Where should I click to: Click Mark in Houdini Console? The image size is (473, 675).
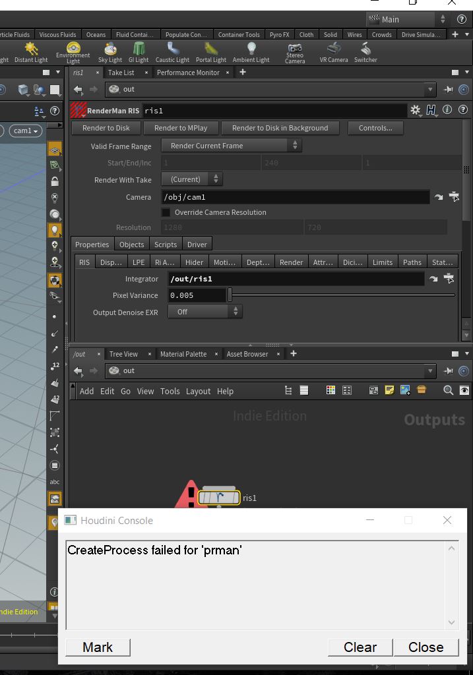coord(98,647)
